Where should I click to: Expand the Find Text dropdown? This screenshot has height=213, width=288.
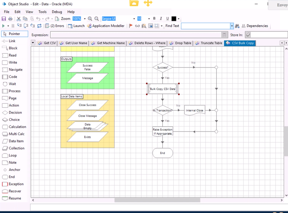(232, 26)
